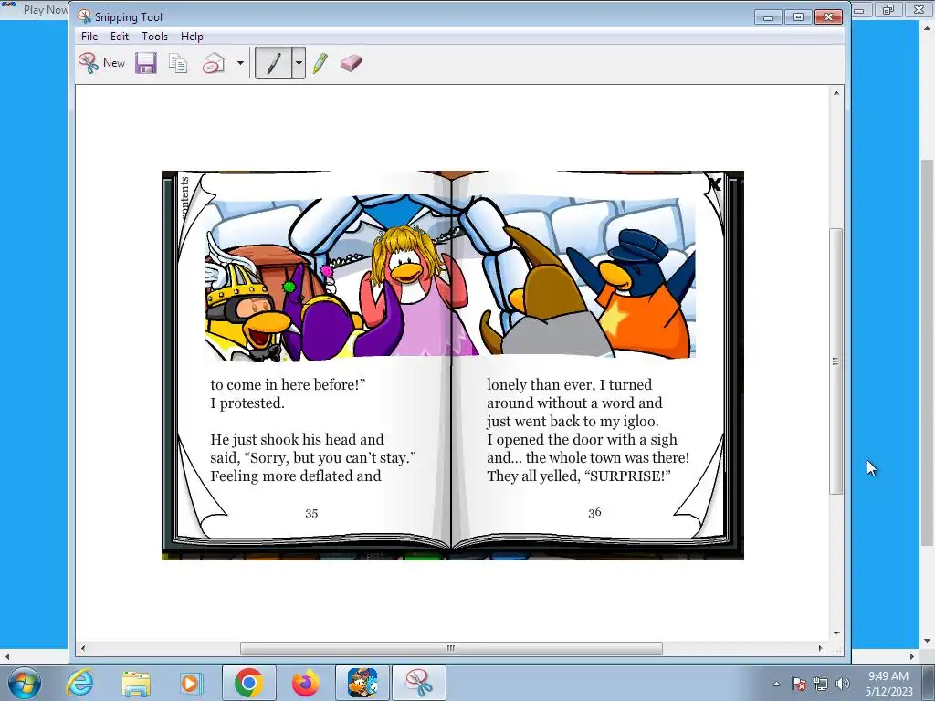Click vertical scrollbar down arrow in Snipping Tool
Viewport: 935px width, 701px height.
pyautogui.click(x=836, y=633)
